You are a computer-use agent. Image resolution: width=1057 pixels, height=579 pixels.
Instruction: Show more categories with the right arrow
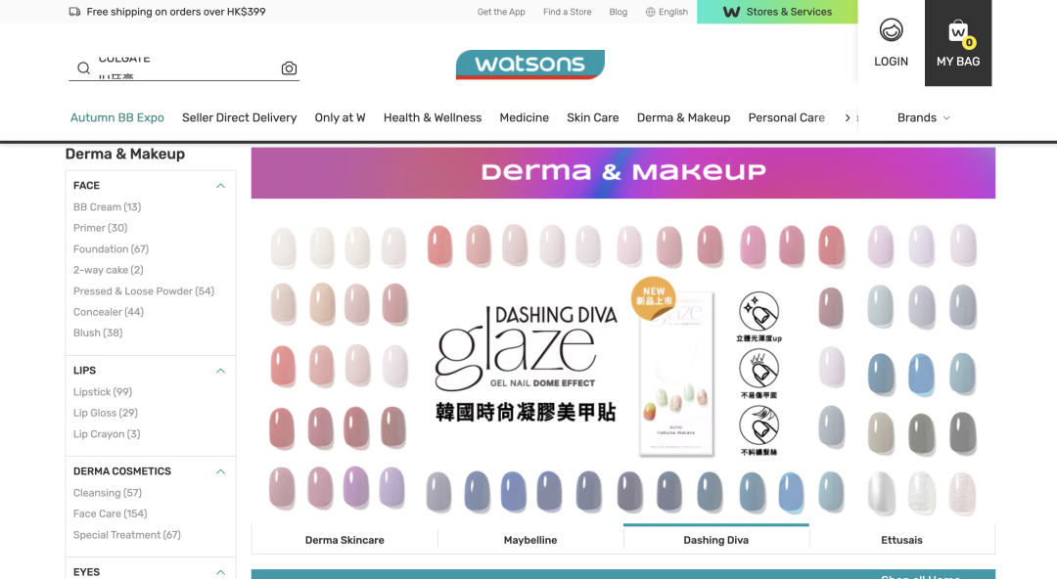pos(848,118)
